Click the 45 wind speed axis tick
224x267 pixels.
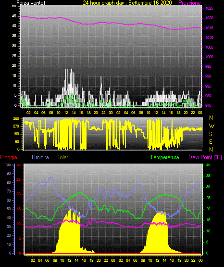click(14, 16)
